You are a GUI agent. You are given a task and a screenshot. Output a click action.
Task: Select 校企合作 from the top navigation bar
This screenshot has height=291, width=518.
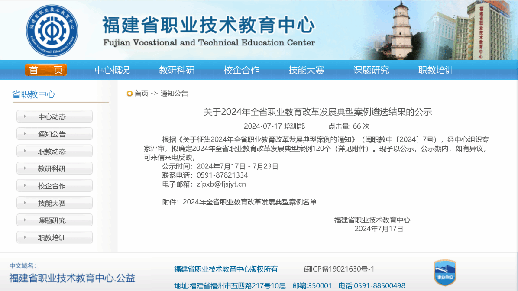click(x=241, y=70)
